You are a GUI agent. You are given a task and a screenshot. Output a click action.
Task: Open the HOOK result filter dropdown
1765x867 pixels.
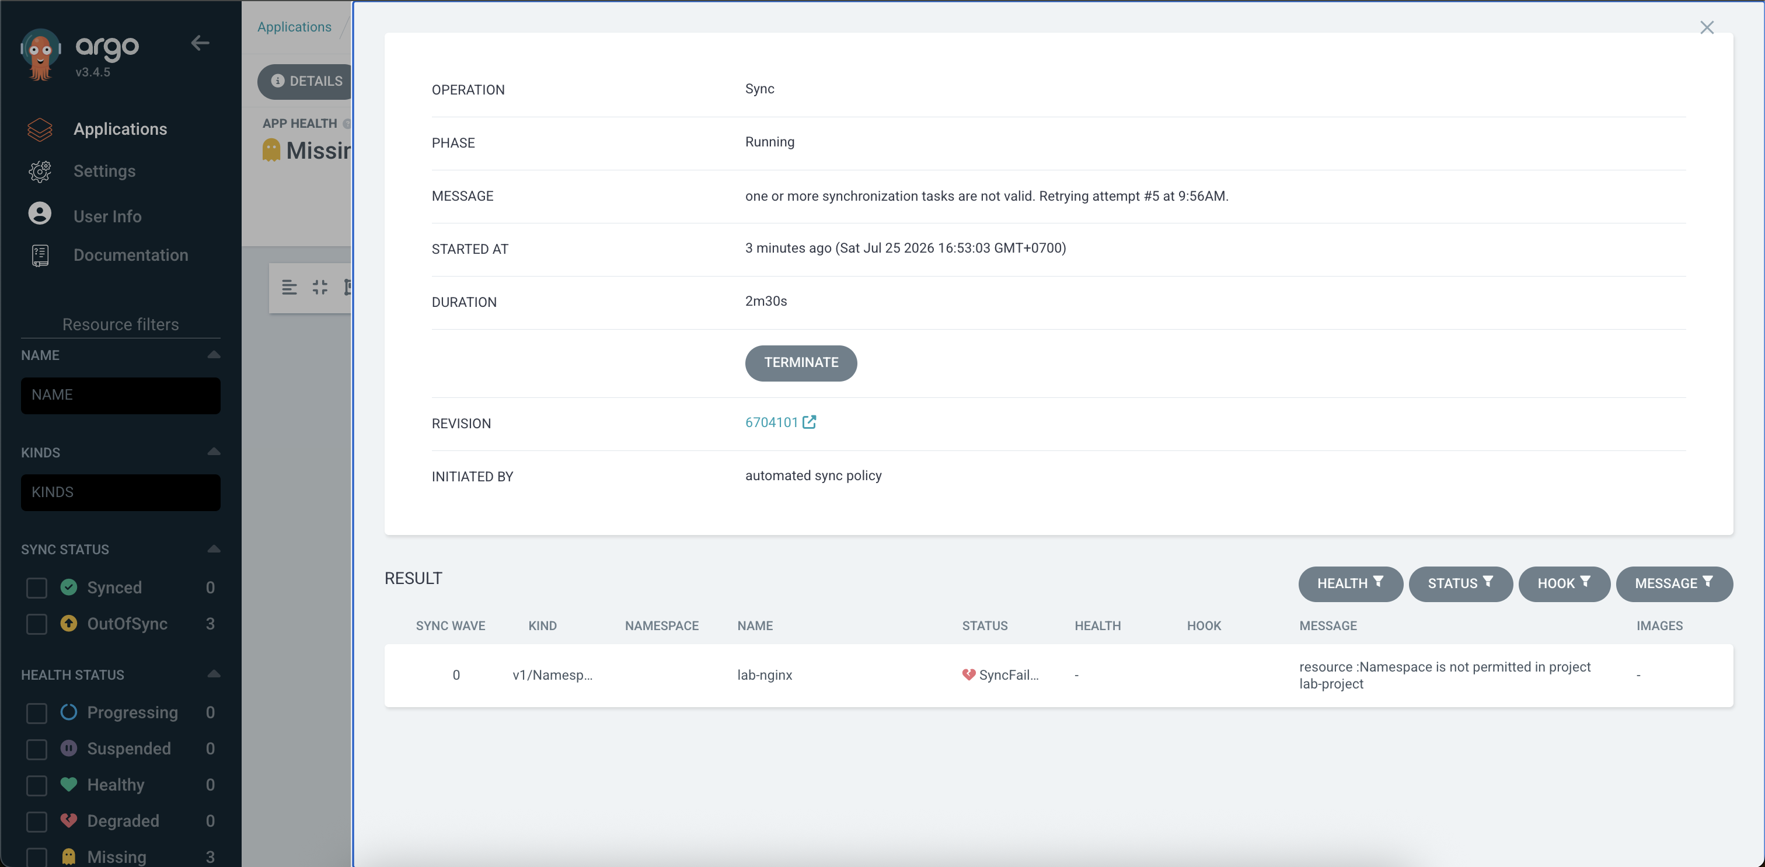pos(1564,583)
